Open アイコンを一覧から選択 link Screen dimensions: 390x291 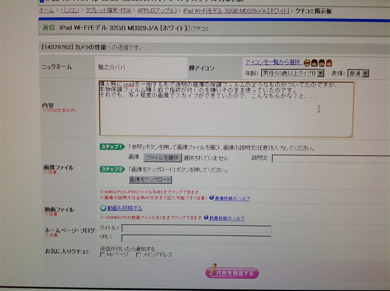[273, 62]
